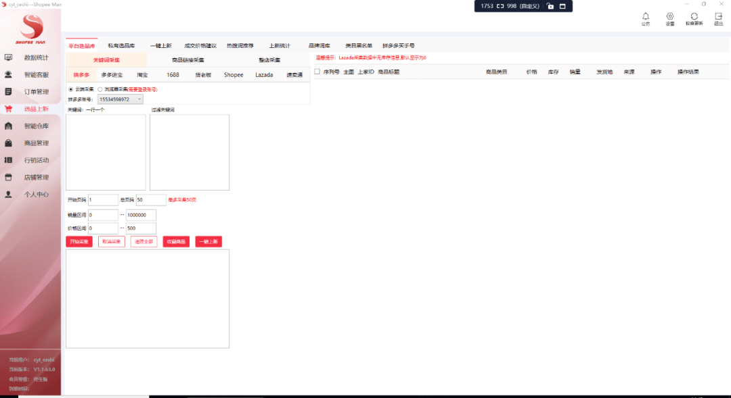This screenshot has width=731, height=398.
Task: Open 设置 with the gear icon
Action: tap(670, 16)
